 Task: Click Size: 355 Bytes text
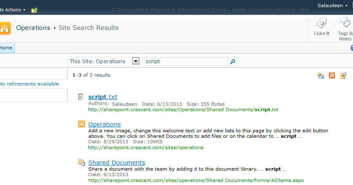coord(206,104)
